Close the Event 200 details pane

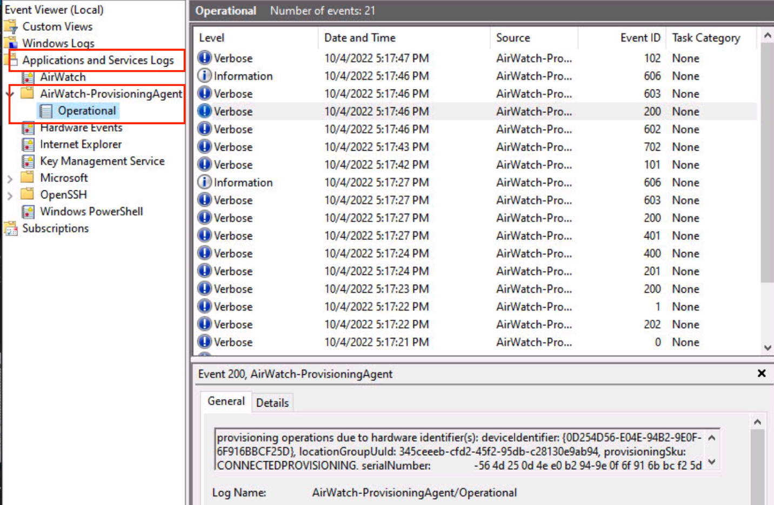pos(761,373)
